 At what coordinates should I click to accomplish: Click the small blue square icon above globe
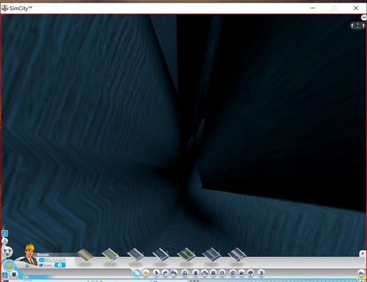(x=5, y=233)
